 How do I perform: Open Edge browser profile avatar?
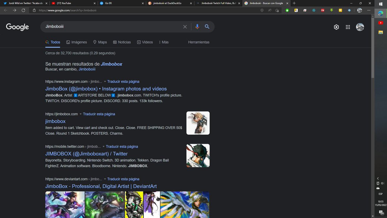(360, 10)
